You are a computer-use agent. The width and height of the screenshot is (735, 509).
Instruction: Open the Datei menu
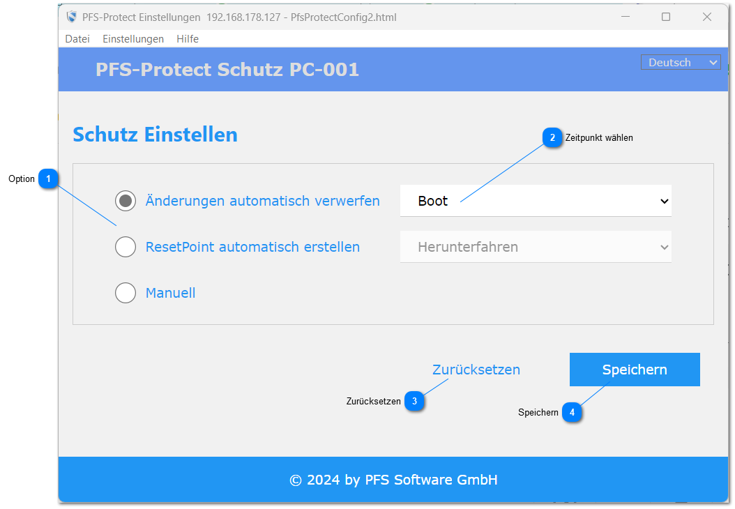(x=77, y=38)
